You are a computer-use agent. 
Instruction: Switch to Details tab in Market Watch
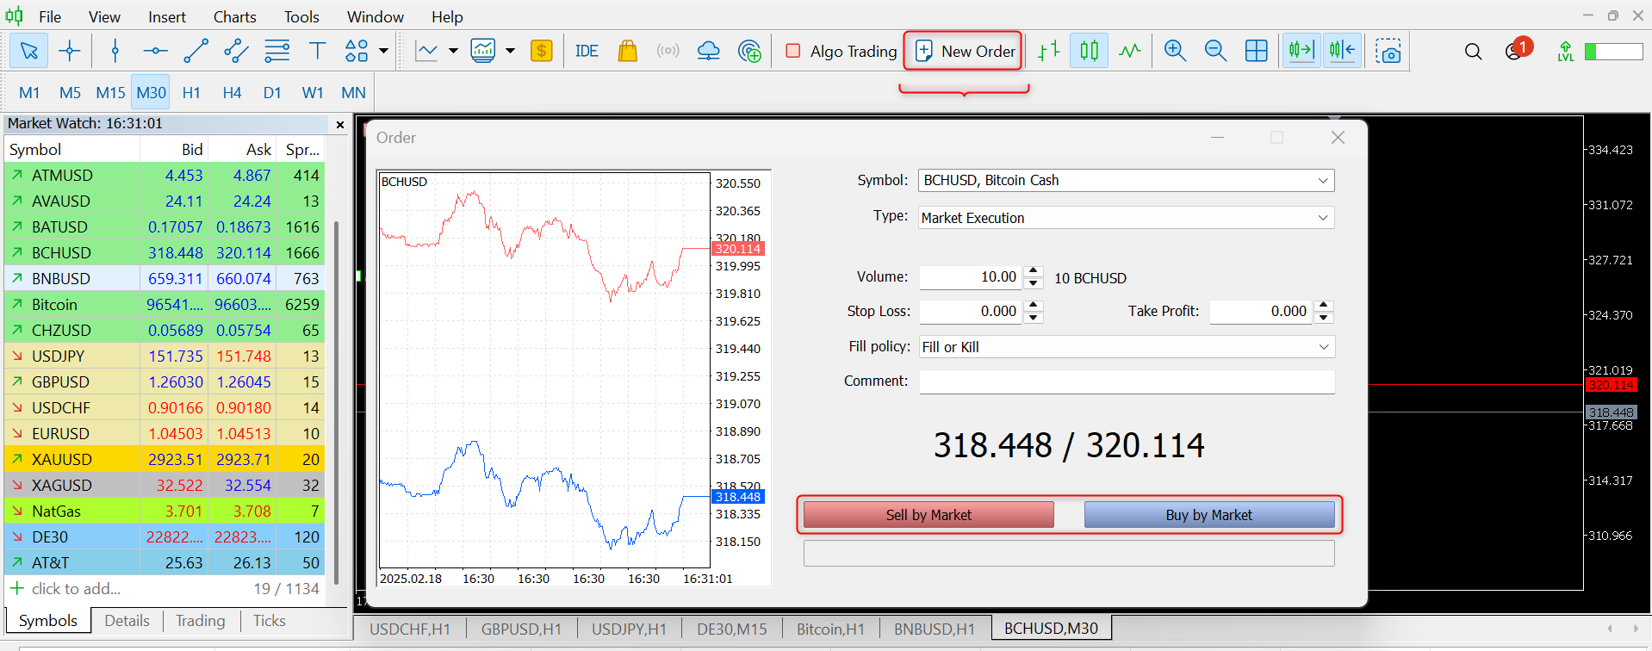[127, 621]
